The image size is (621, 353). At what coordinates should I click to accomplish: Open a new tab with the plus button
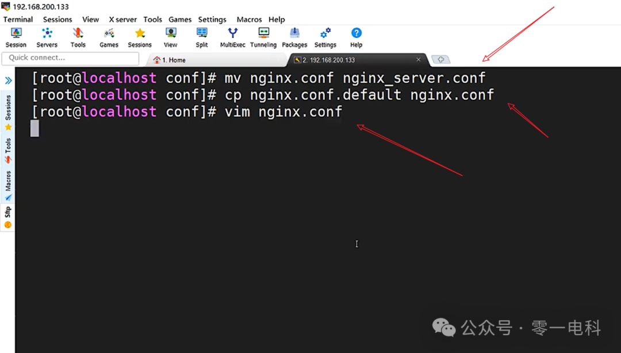(x=440, y=59)
